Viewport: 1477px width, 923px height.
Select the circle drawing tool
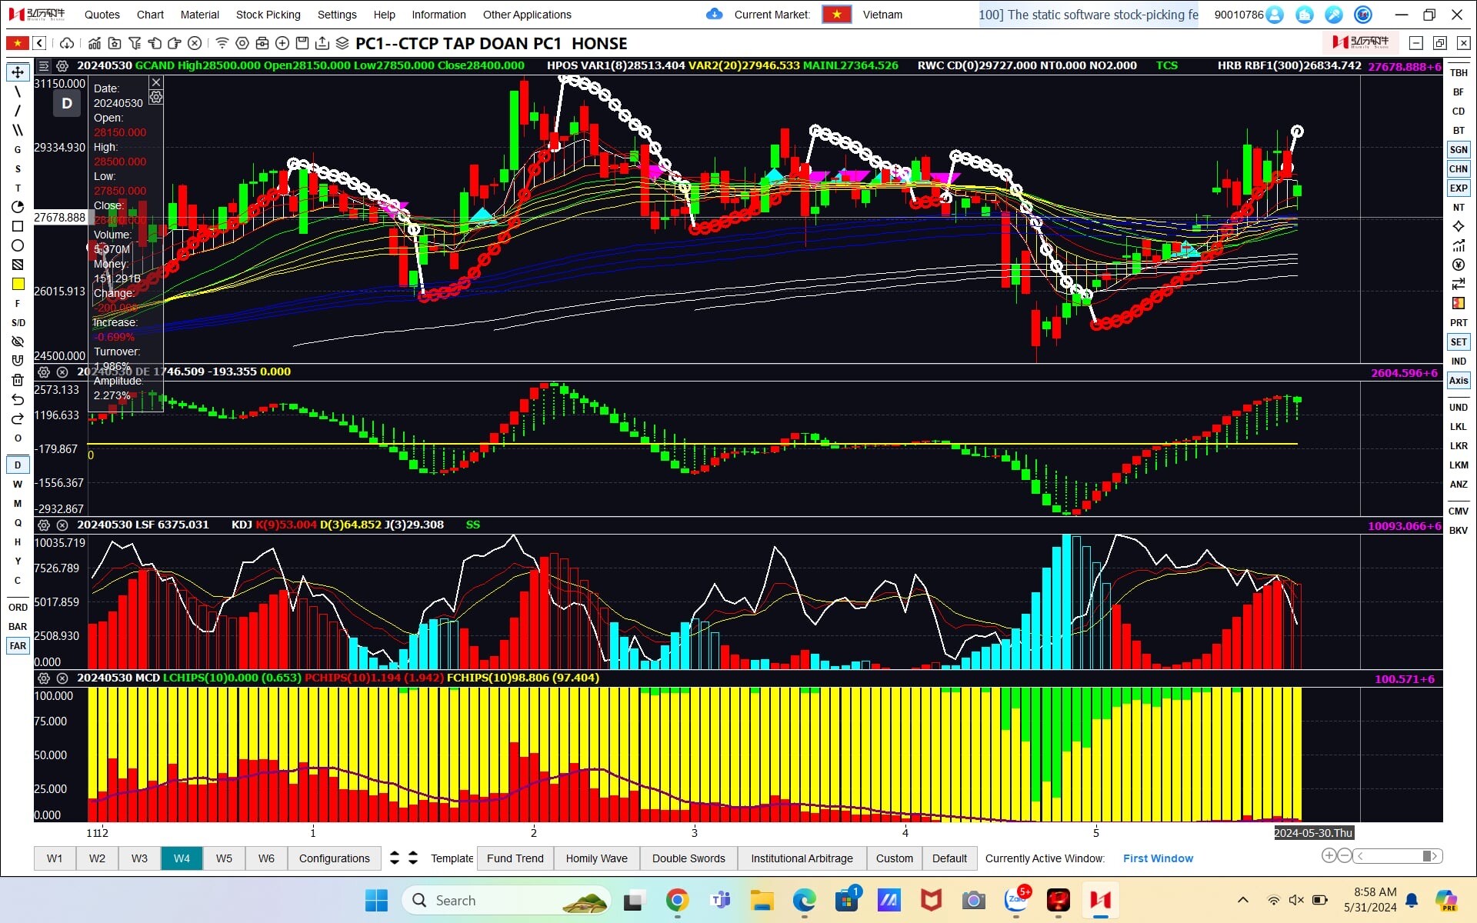coord(18,245)
